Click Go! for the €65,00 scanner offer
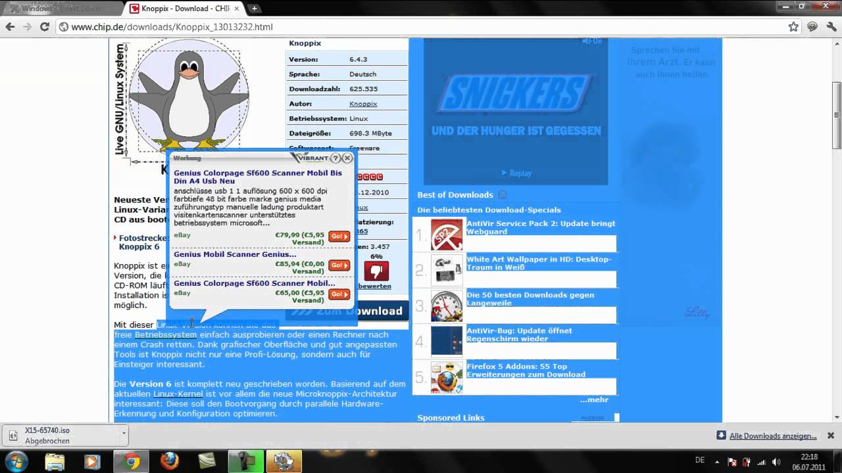 click(339, 294)
